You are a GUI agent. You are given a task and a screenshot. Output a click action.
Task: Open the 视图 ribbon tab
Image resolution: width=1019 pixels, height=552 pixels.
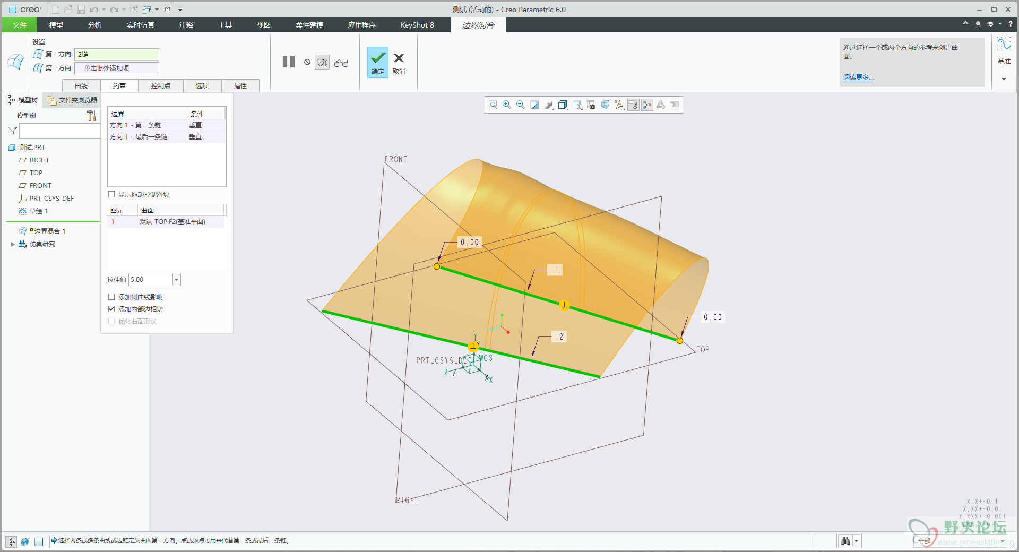pyautogui.click(x=264, y=25)
